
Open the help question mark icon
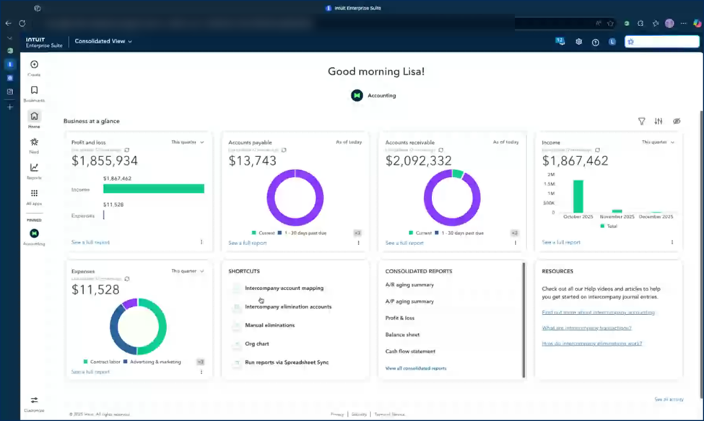click(596, 42)
